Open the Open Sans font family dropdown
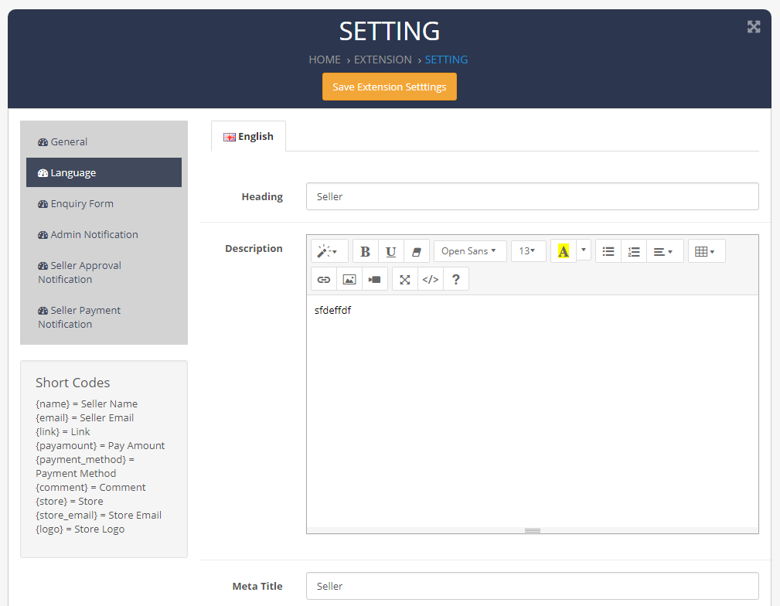Viewport: 780px width, 606px height. click(x=469, y=251)
